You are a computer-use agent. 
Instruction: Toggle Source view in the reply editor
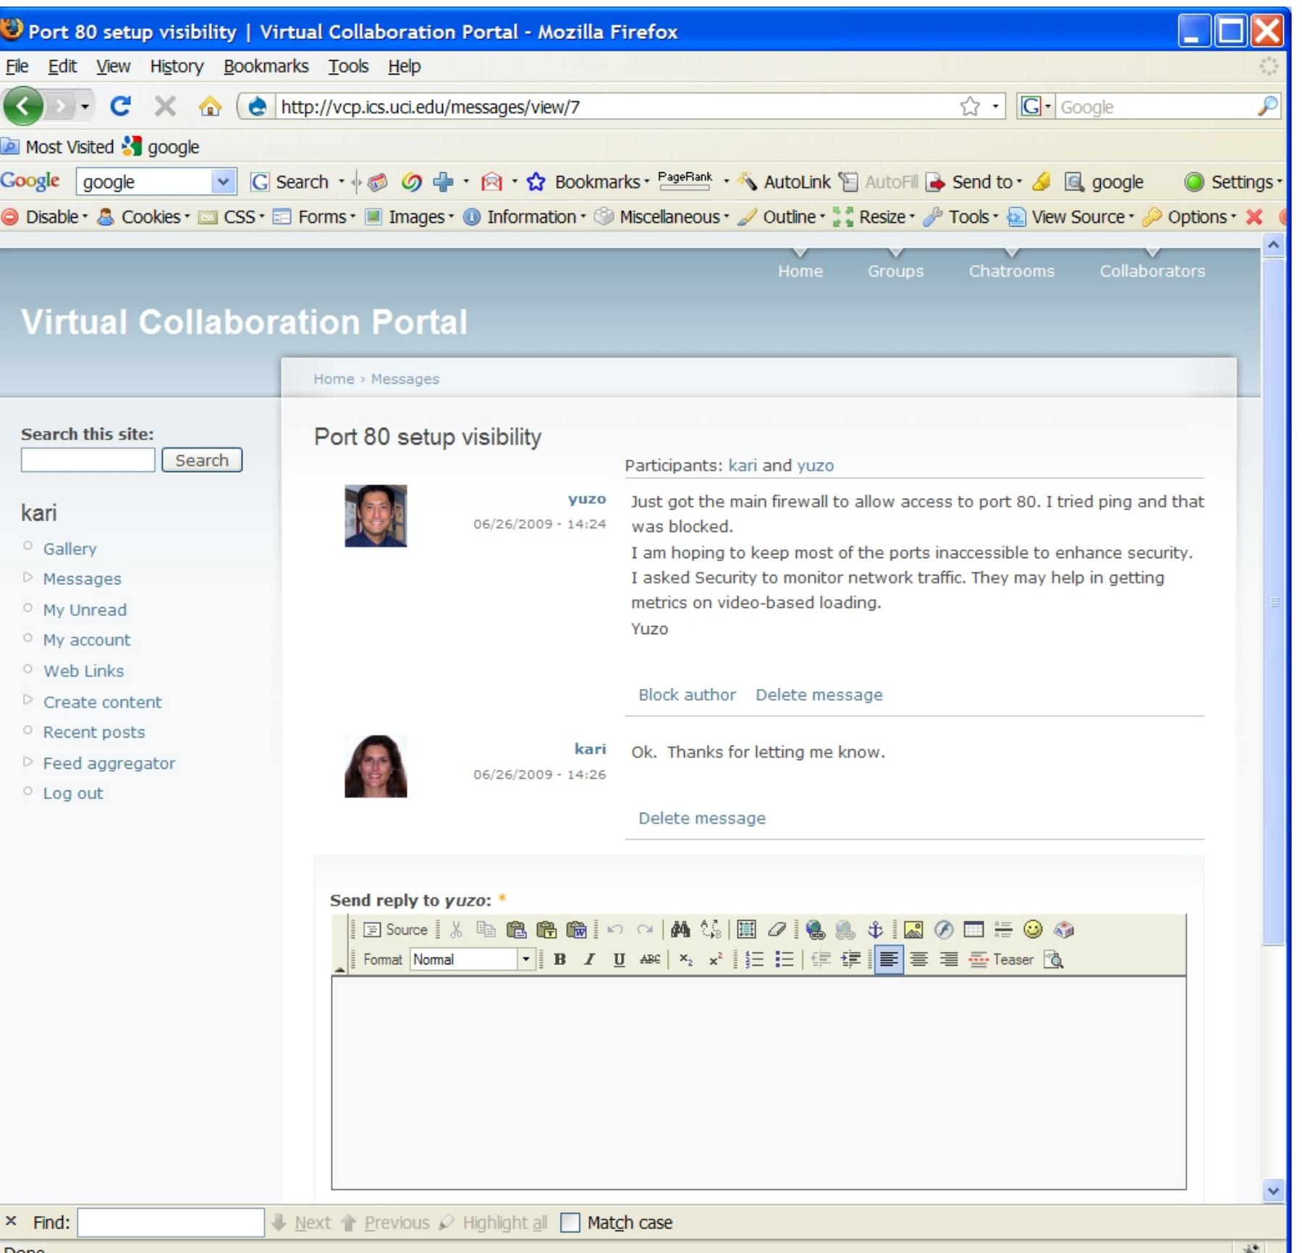pyautogui.click(x=395, y=929)
